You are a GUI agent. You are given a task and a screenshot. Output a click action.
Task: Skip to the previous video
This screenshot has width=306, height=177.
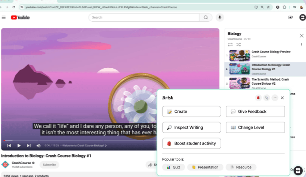[9, 145]
